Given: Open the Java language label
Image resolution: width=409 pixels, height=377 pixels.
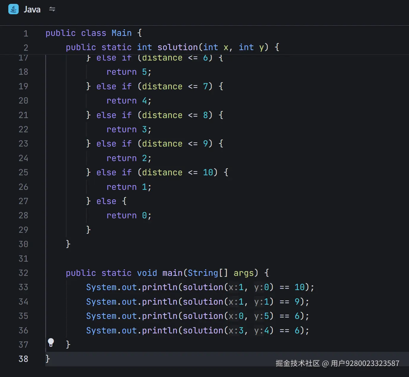Looking at the screenshot, I should point(32,9).
